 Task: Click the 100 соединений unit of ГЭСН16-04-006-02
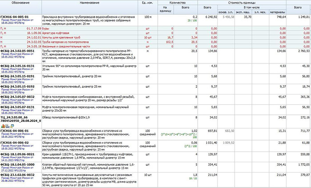point(148,145)
